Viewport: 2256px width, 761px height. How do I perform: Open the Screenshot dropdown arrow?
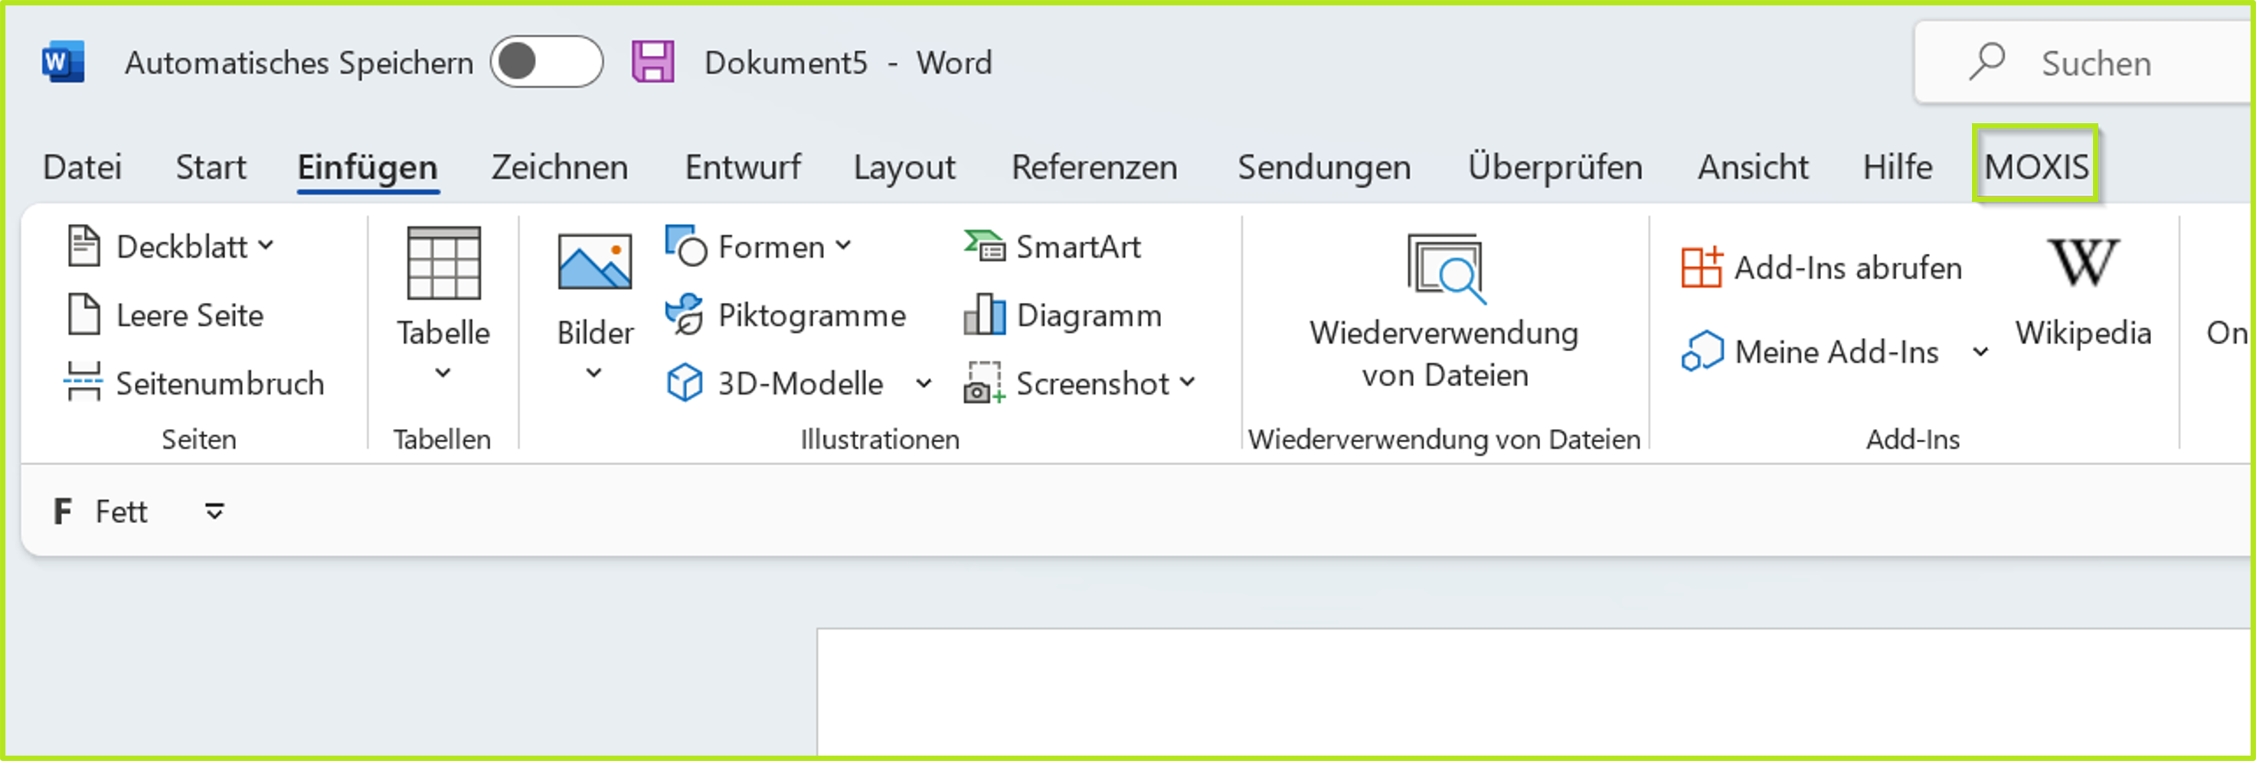coord(1189,382)
